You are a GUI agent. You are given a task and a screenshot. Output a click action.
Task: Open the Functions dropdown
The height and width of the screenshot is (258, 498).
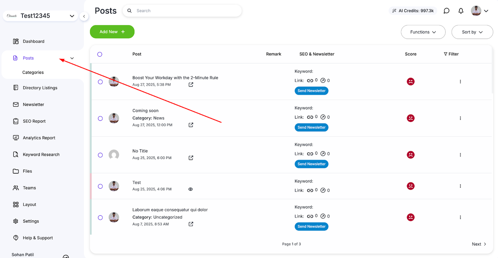tap(423, 32)
